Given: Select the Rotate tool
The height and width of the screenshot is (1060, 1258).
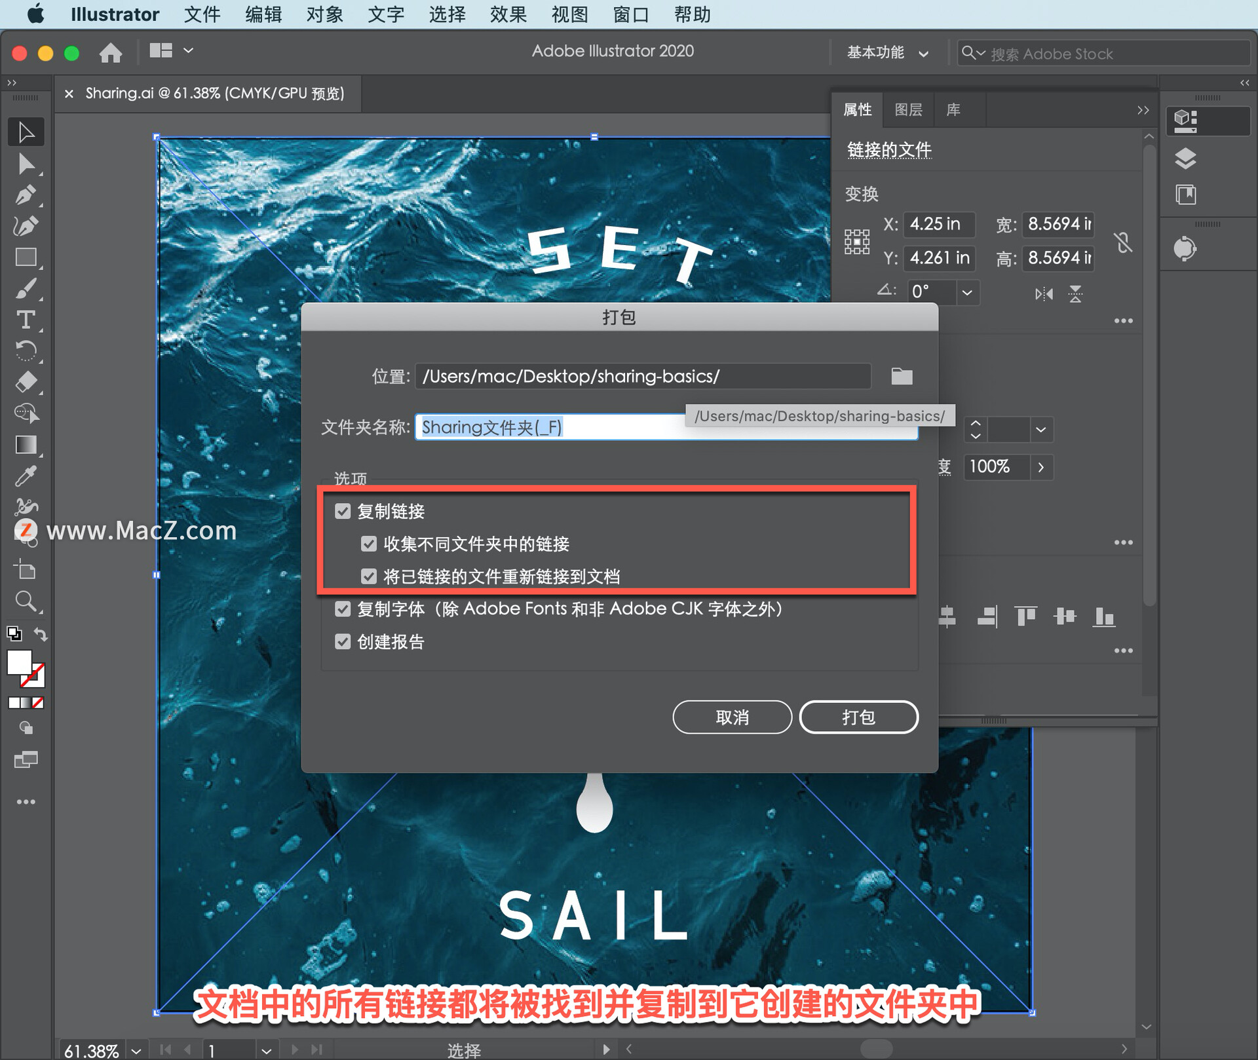Looking at the screenshot, I should (x=26, y=351).
